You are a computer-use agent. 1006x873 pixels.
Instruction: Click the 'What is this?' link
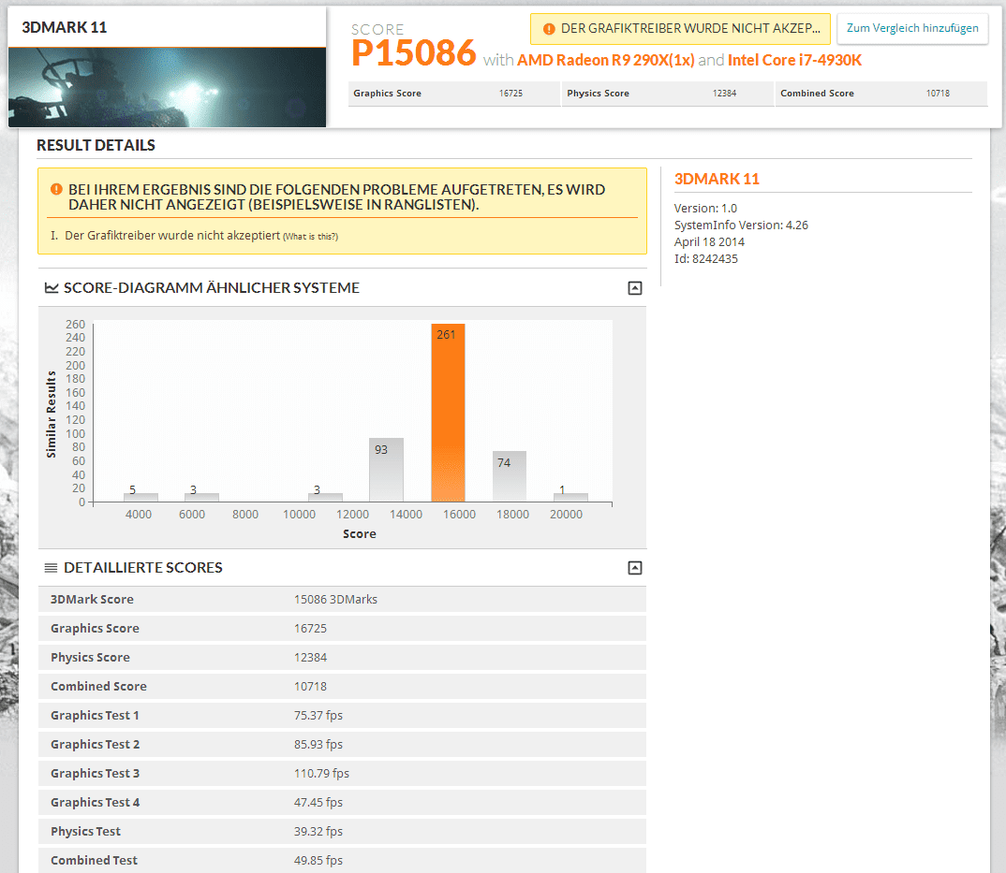[x=311, y=237]
